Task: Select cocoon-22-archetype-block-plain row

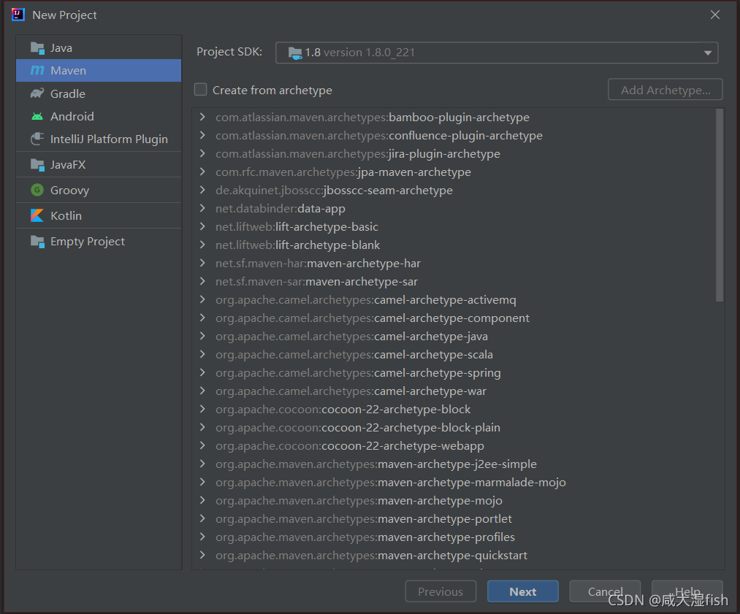Action: 453,427
